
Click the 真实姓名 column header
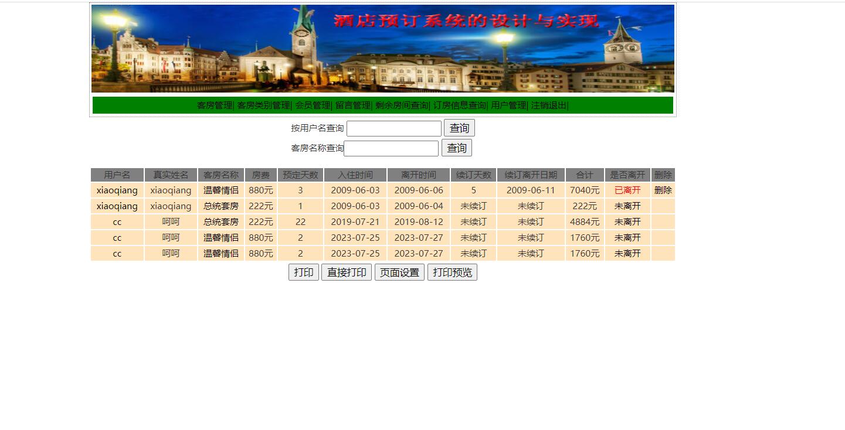[x=171, y=175]
